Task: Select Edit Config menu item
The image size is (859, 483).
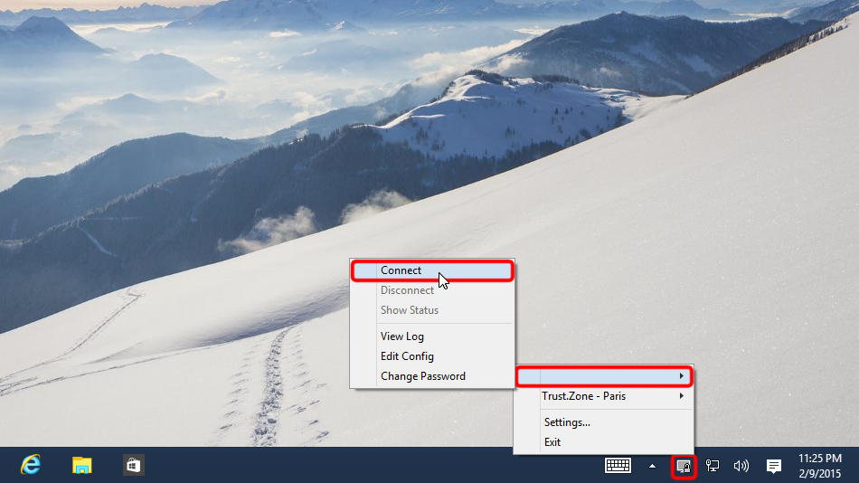Action: [407, 356]
